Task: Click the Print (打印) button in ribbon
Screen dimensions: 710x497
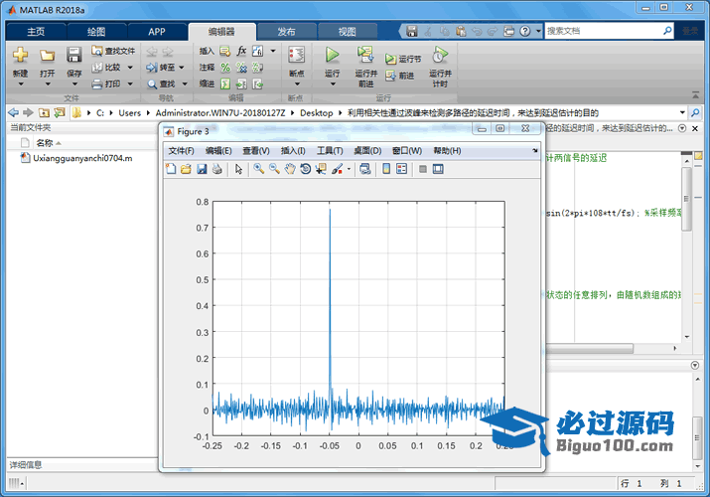Action: tap(106, 83)
